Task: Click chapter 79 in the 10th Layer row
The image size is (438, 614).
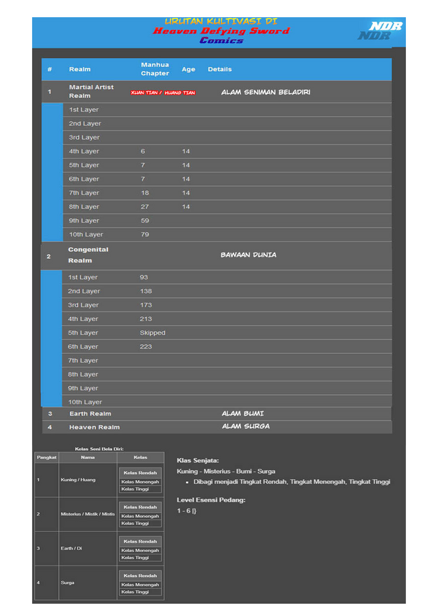Action: pos(144,235)
